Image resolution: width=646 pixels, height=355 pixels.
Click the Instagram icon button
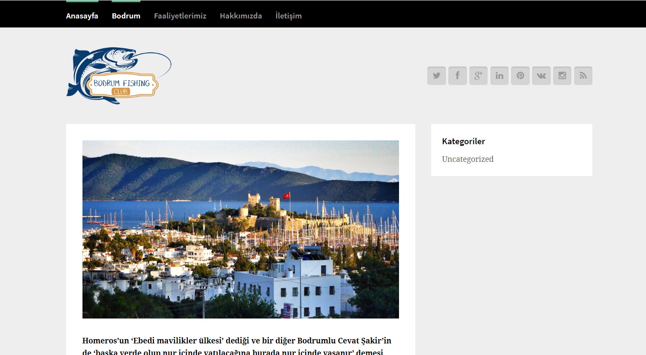(x=562, y=76)
